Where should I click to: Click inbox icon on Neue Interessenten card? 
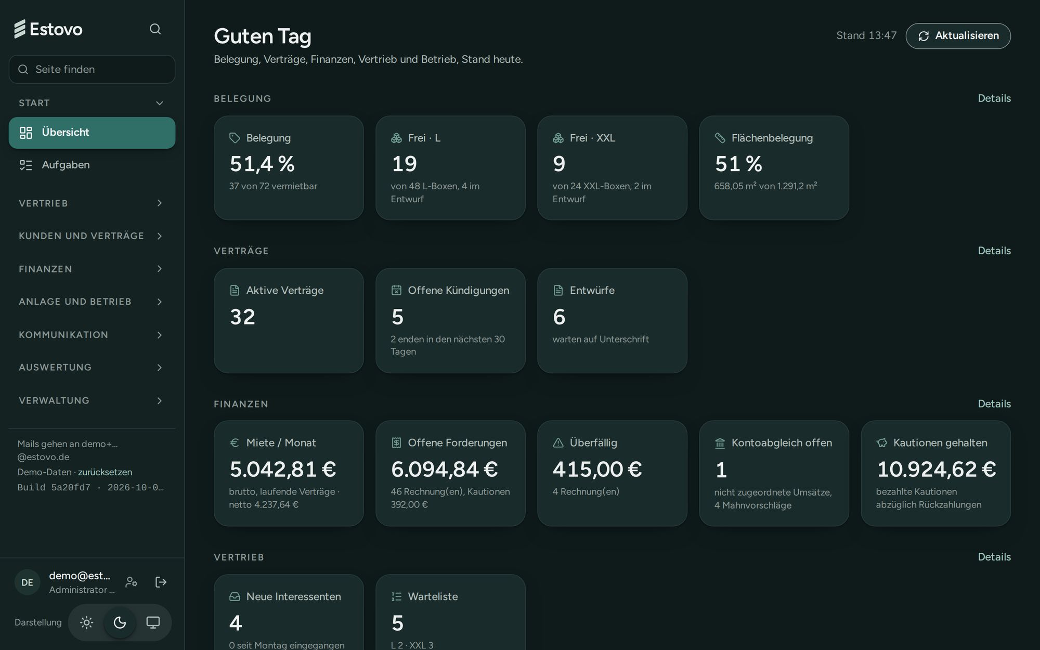pyautogui.click(x=235, y=596)
